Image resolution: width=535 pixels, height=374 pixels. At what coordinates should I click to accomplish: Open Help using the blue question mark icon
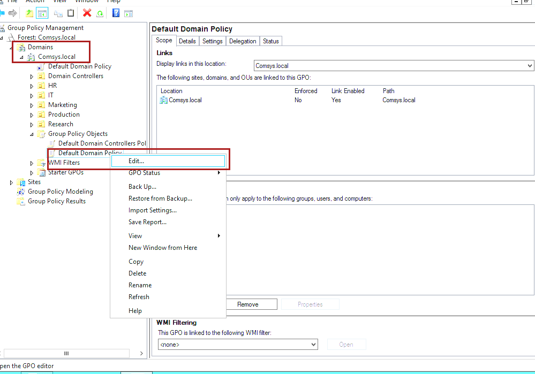116,13
